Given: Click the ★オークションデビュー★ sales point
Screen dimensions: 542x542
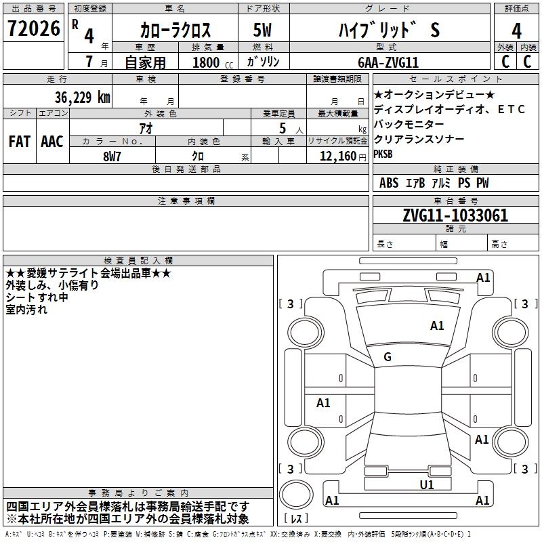Looking at the screenshot, I should point(434,94).
